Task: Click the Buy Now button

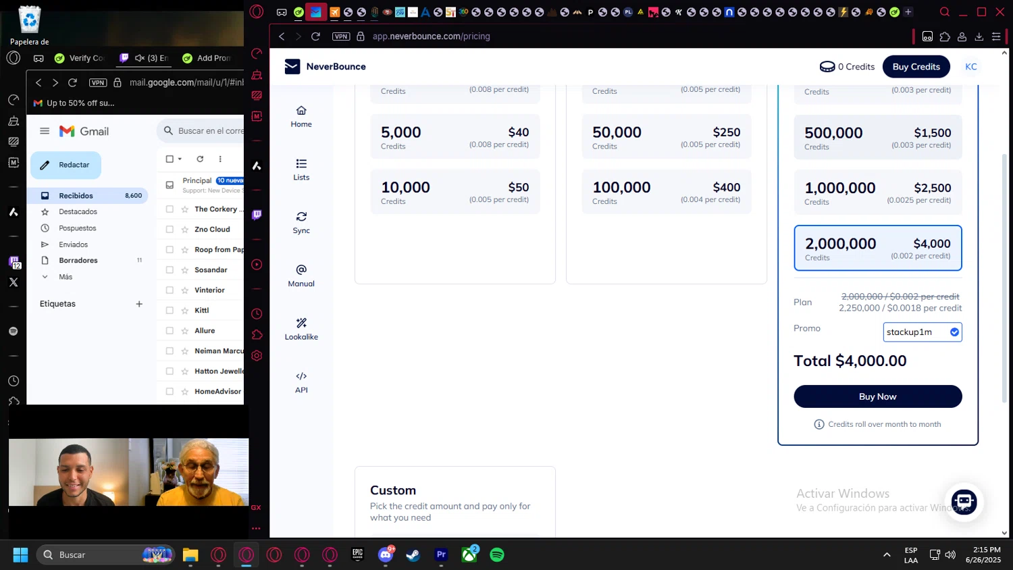Action: [x=877, y=396]
